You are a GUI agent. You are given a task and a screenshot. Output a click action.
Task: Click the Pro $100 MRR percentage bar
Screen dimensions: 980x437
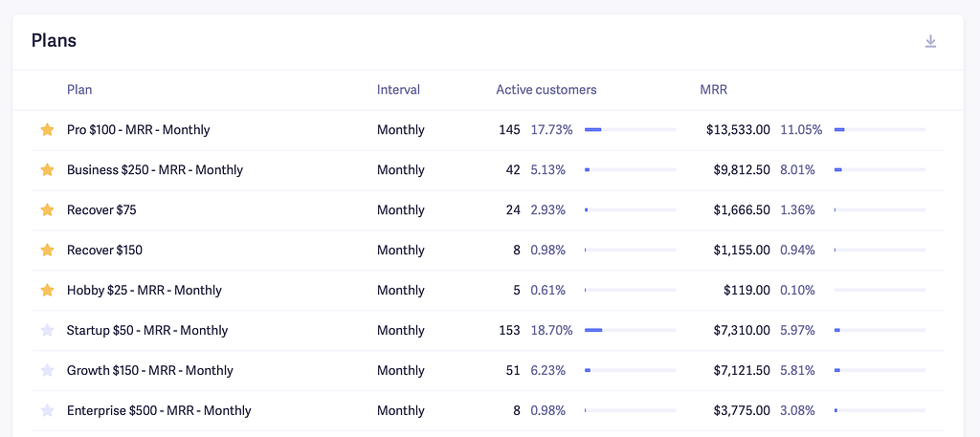pos(880,130)
